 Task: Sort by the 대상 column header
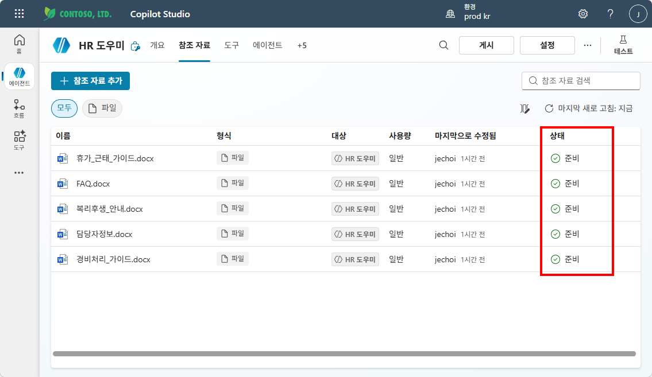339,136
